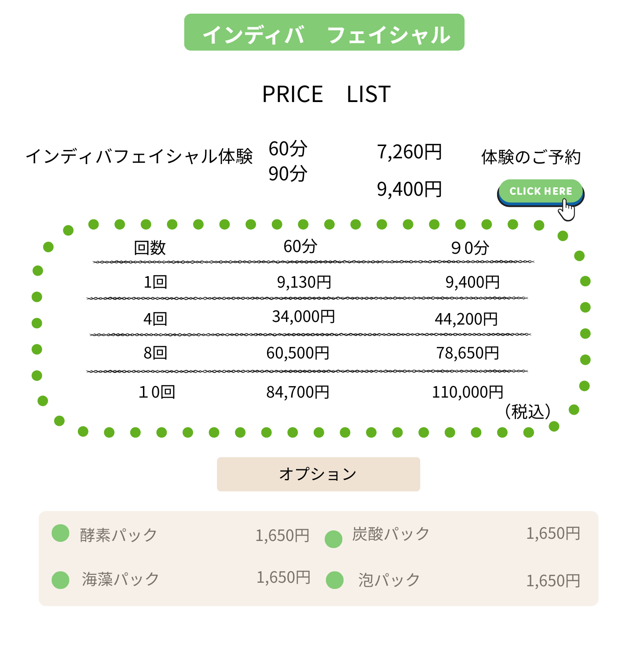Select the PRICE LIST heading

tap(326, 94)
